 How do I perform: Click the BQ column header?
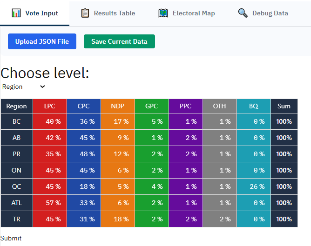[254, 106]
